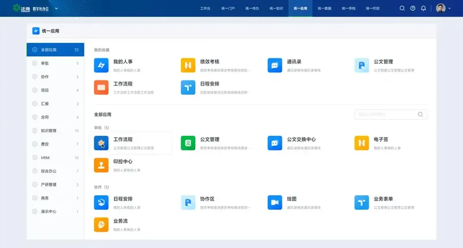This screenshot has width=463, height=248.
Task: Open the help question mark icon
Action: point(413,8)
